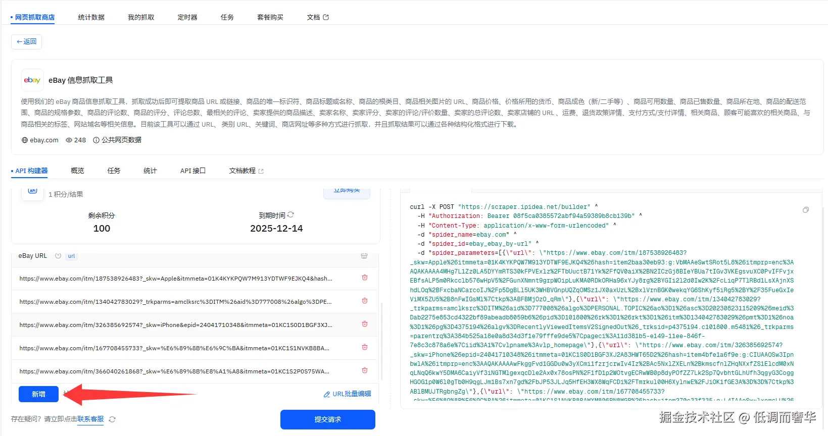
Task: Click the 返回 back button
Action: pos(26,41)
